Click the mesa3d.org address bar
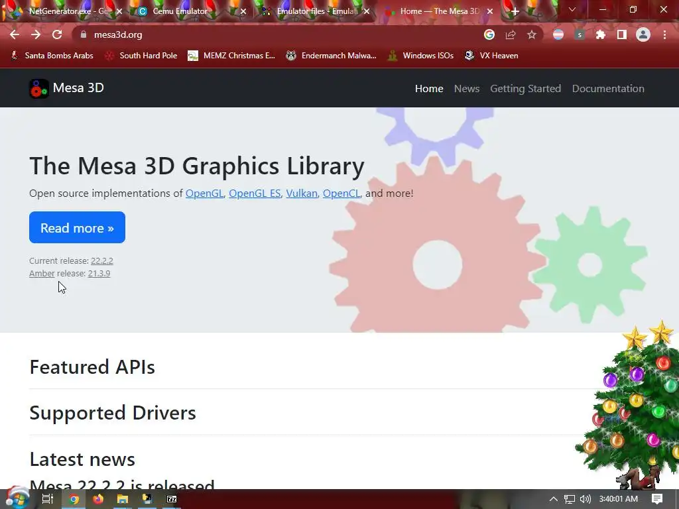This screenshot has height=509, width=679. (x=277, y=34)
